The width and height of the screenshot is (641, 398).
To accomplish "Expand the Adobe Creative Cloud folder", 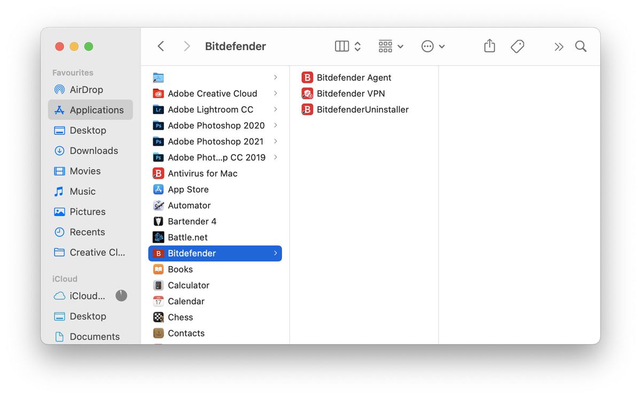I will pyautogui.click(x=276, y=93).
